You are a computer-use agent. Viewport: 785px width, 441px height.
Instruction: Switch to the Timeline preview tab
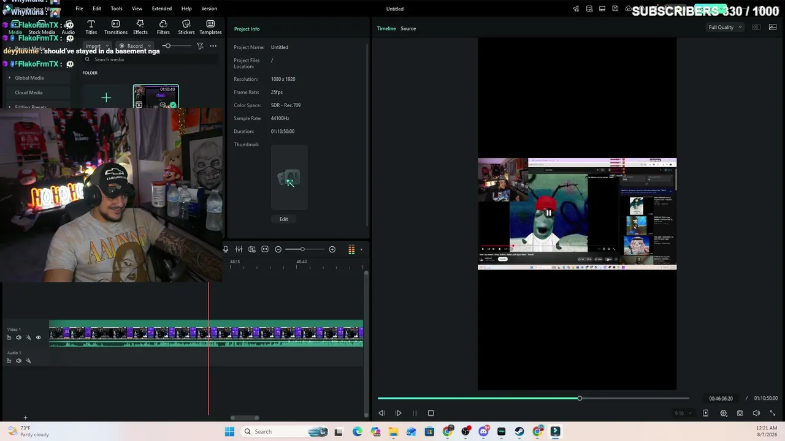(x=386, y=28)
